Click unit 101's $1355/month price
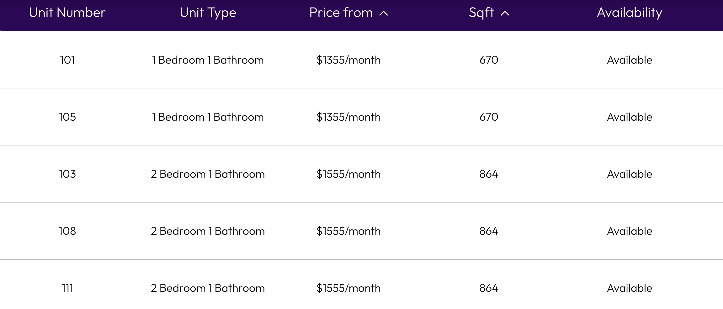Screen dimensions: 723x309 coord(348,60)
